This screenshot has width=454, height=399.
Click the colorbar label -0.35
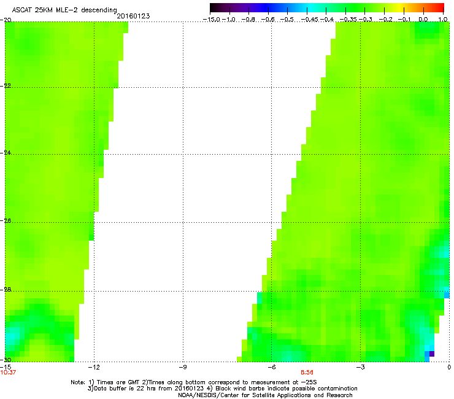[348, 20]
